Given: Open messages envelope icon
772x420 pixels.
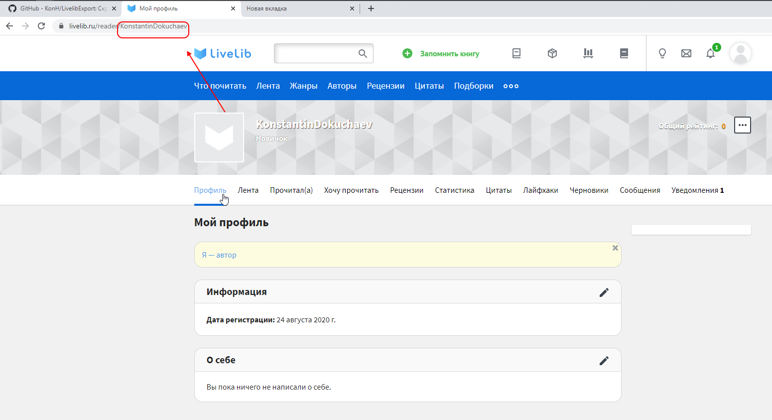Looking at the screenshot, I should (686, 53).
